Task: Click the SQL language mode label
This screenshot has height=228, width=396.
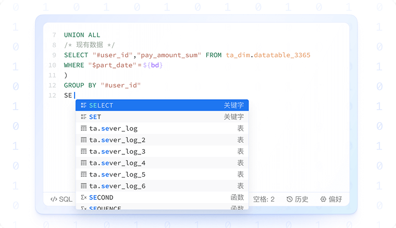Action: point(66,199)
